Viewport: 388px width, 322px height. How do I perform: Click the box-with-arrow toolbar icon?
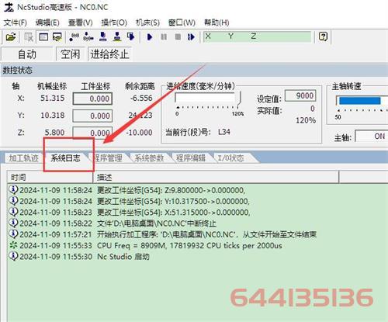[131, 37]
